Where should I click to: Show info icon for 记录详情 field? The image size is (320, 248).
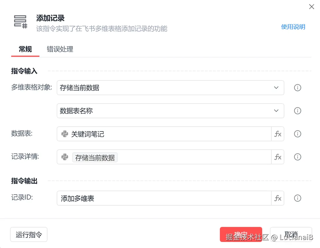point(298,157)
